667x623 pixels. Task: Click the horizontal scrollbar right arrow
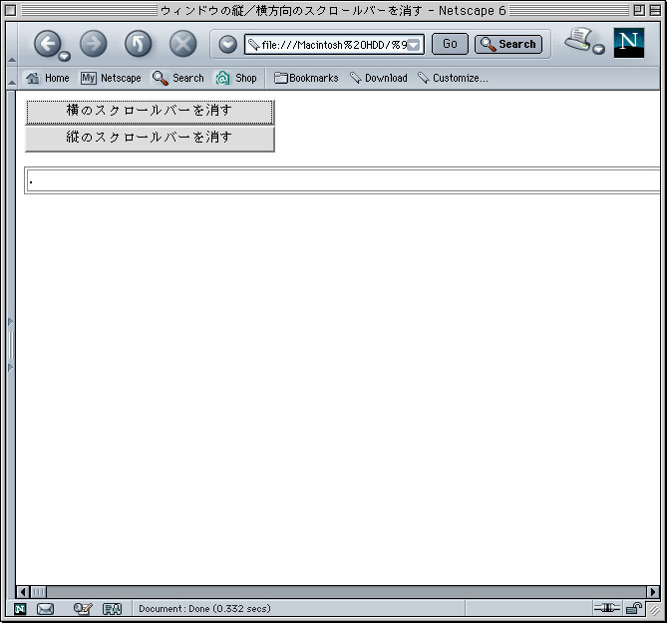tap(653, 592)
